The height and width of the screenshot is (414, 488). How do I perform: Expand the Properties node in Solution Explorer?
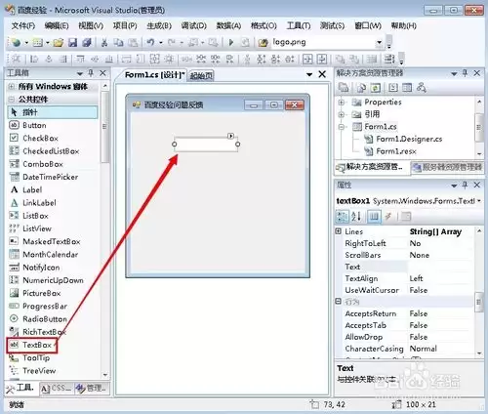[342, 103]
